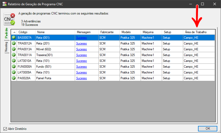Select the FUN0008A code cell

coord(26,67)
